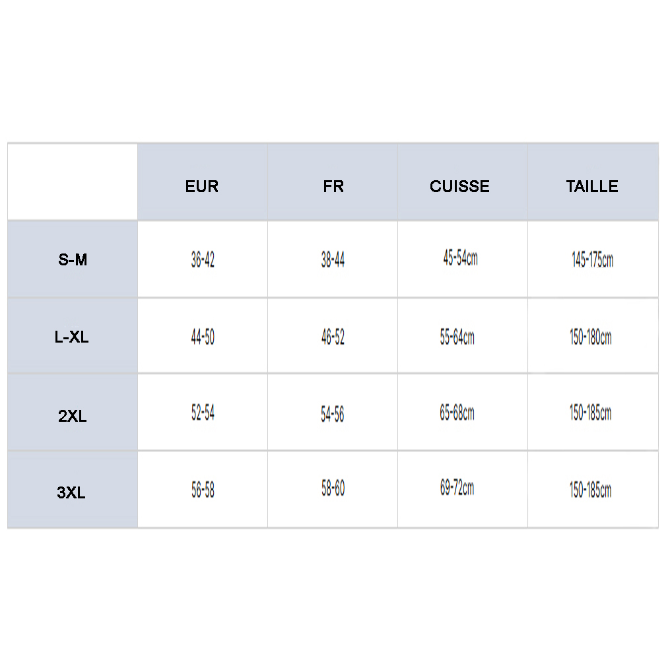Click the S-M size row label
Viewport: 670px width, 670px height.
click(x=73, y=260)
